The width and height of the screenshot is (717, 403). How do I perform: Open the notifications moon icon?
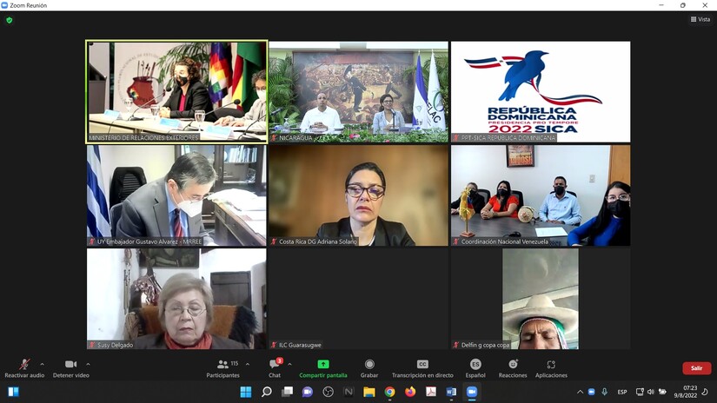click(x=705, y=392)
